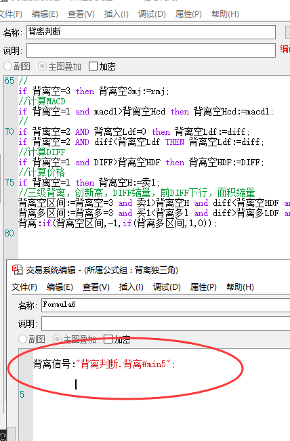Open 调试(D) menu in 交易系统编辑 window
The width and height of the screenshot is (290, 441).
pyautogui.click(x=167, y=287)
